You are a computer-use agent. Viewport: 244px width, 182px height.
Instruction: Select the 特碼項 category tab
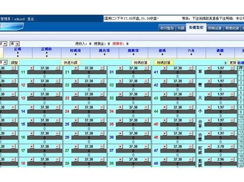[x=75, y=53]
